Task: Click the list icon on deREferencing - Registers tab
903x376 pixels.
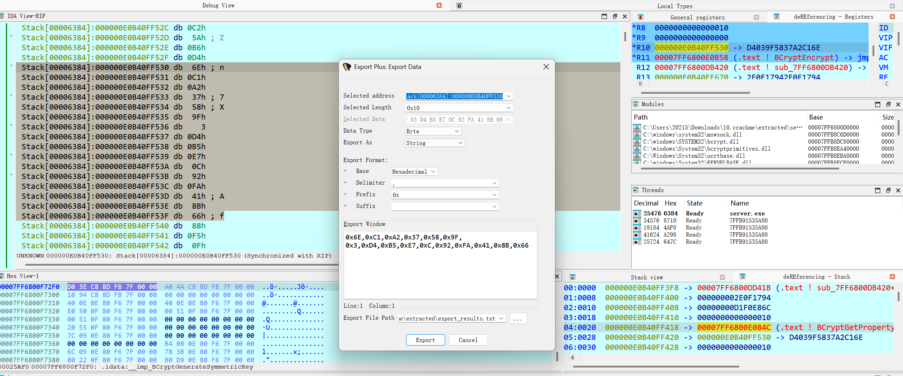Action: point(777,17)
